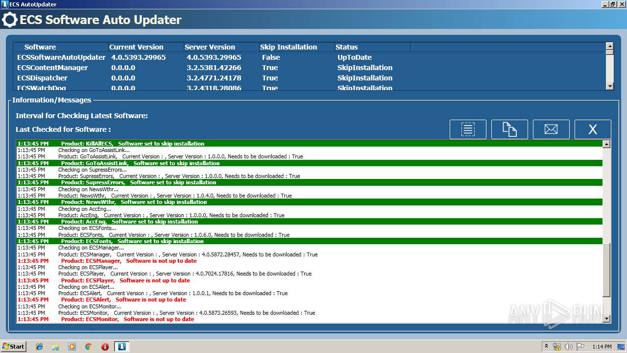Click the Status column header
This screenshot has width=627, height=353.
[x=372, y=47]
